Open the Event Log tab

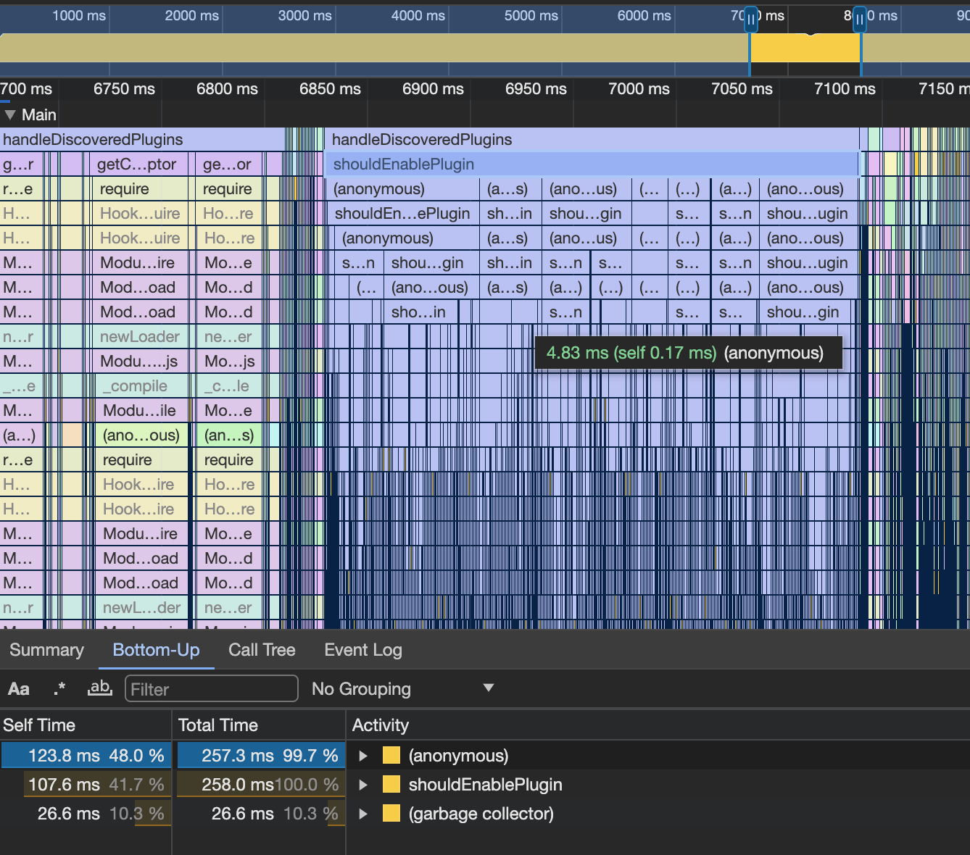click(363, 650)
